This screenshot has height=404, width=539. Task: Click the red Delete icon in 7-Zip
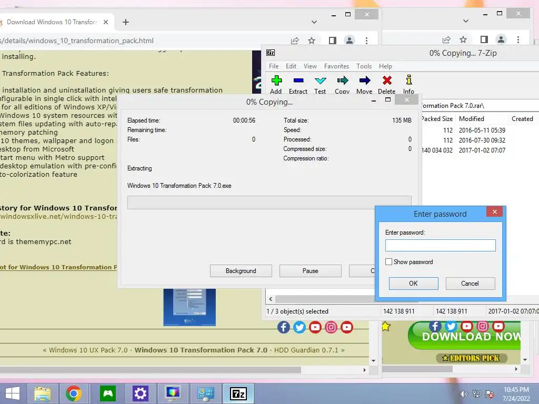[x=387, y=84]
